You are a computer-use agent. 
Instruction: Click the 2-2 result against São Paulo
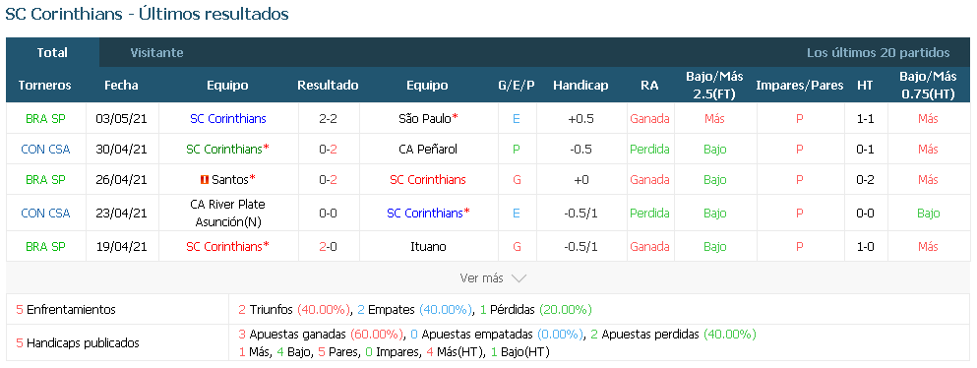click(329, 118)
